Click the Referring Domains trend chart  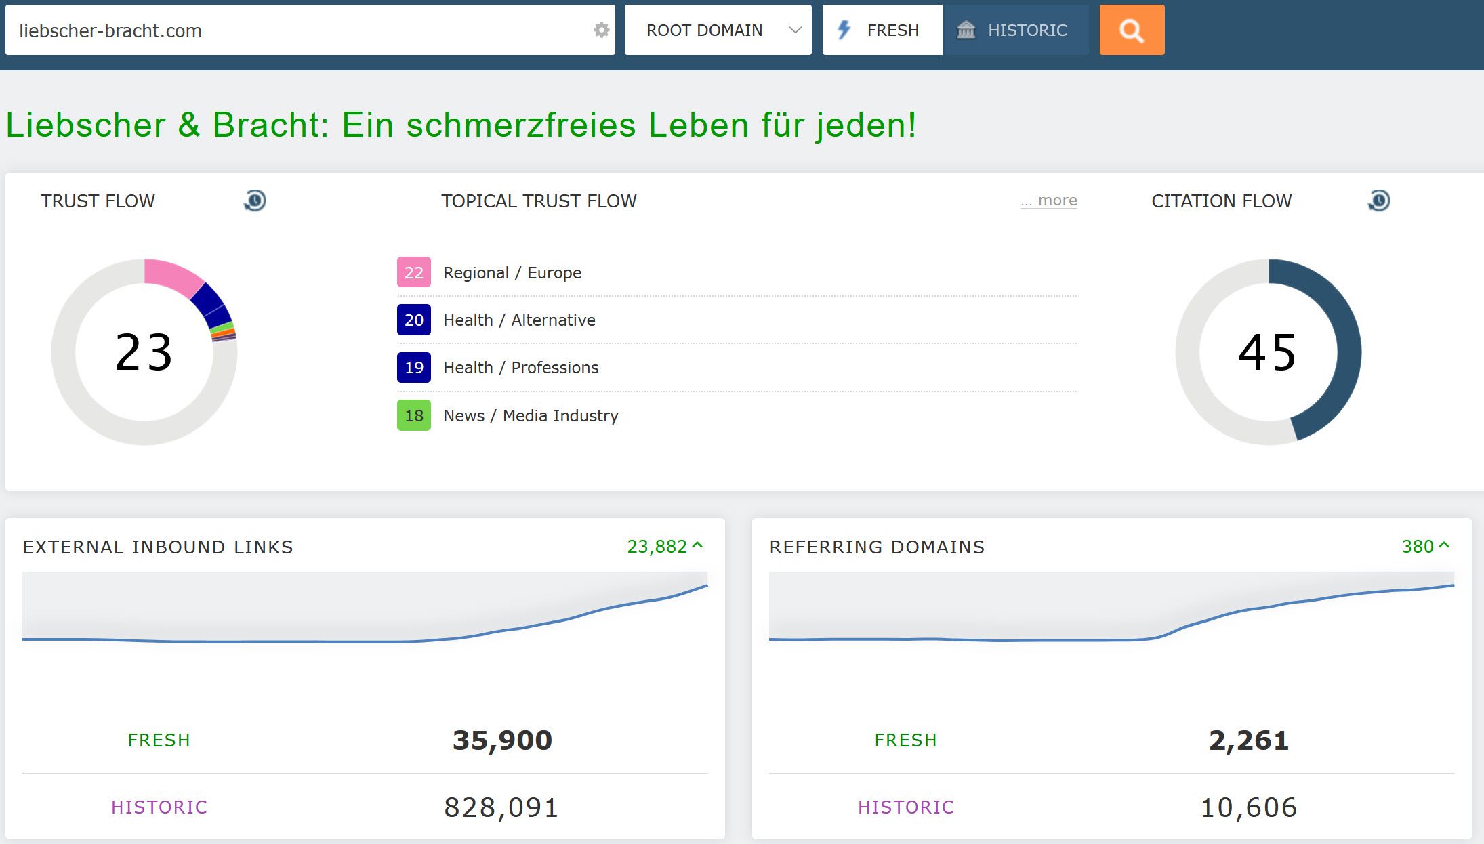point(1111,606)
